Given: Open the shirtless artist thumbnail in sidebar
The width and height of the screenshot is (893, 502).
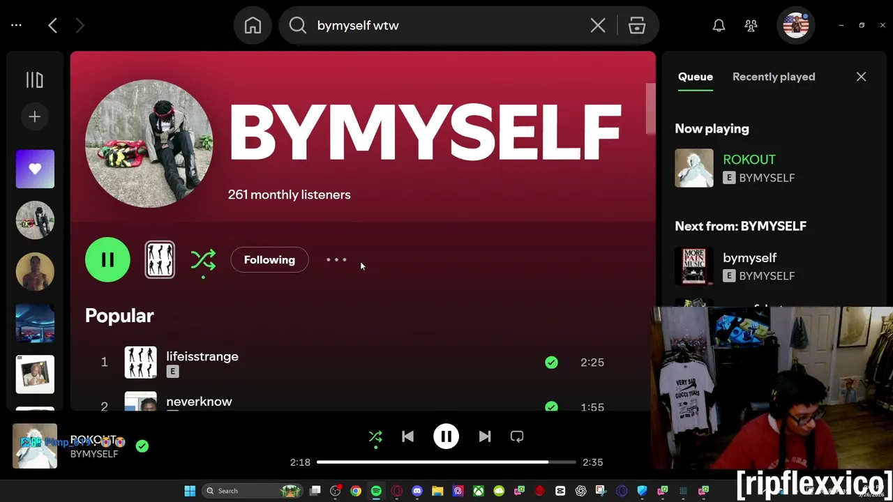Looking at the screenshot, I should (35, 271).
